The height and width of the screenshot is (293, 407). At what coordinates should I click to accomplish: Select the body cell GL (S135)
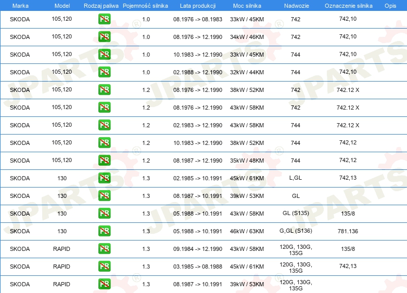[296, 213]
